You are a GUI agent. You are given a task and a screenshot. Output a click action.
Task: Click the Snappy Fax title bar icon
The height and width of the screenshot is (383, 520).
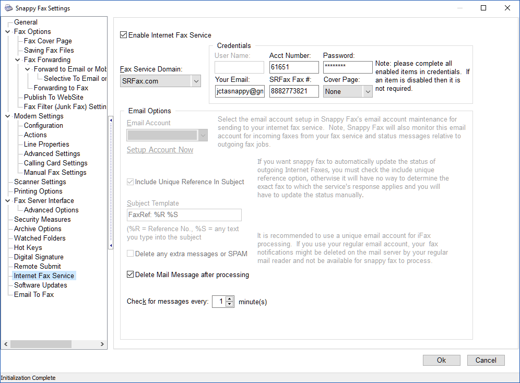6,8
